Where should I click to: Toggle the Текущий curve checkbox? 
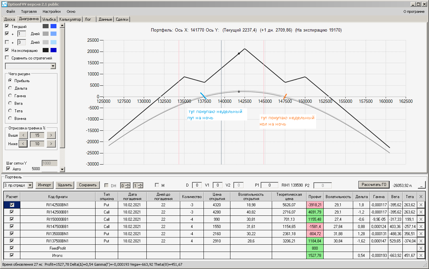(x=7, y=26)
